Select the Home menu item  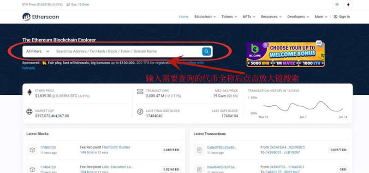184,17
